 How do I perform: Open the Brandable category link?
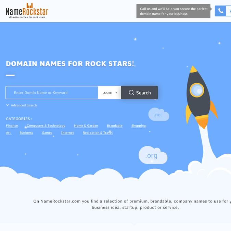(x=115, y=126)
